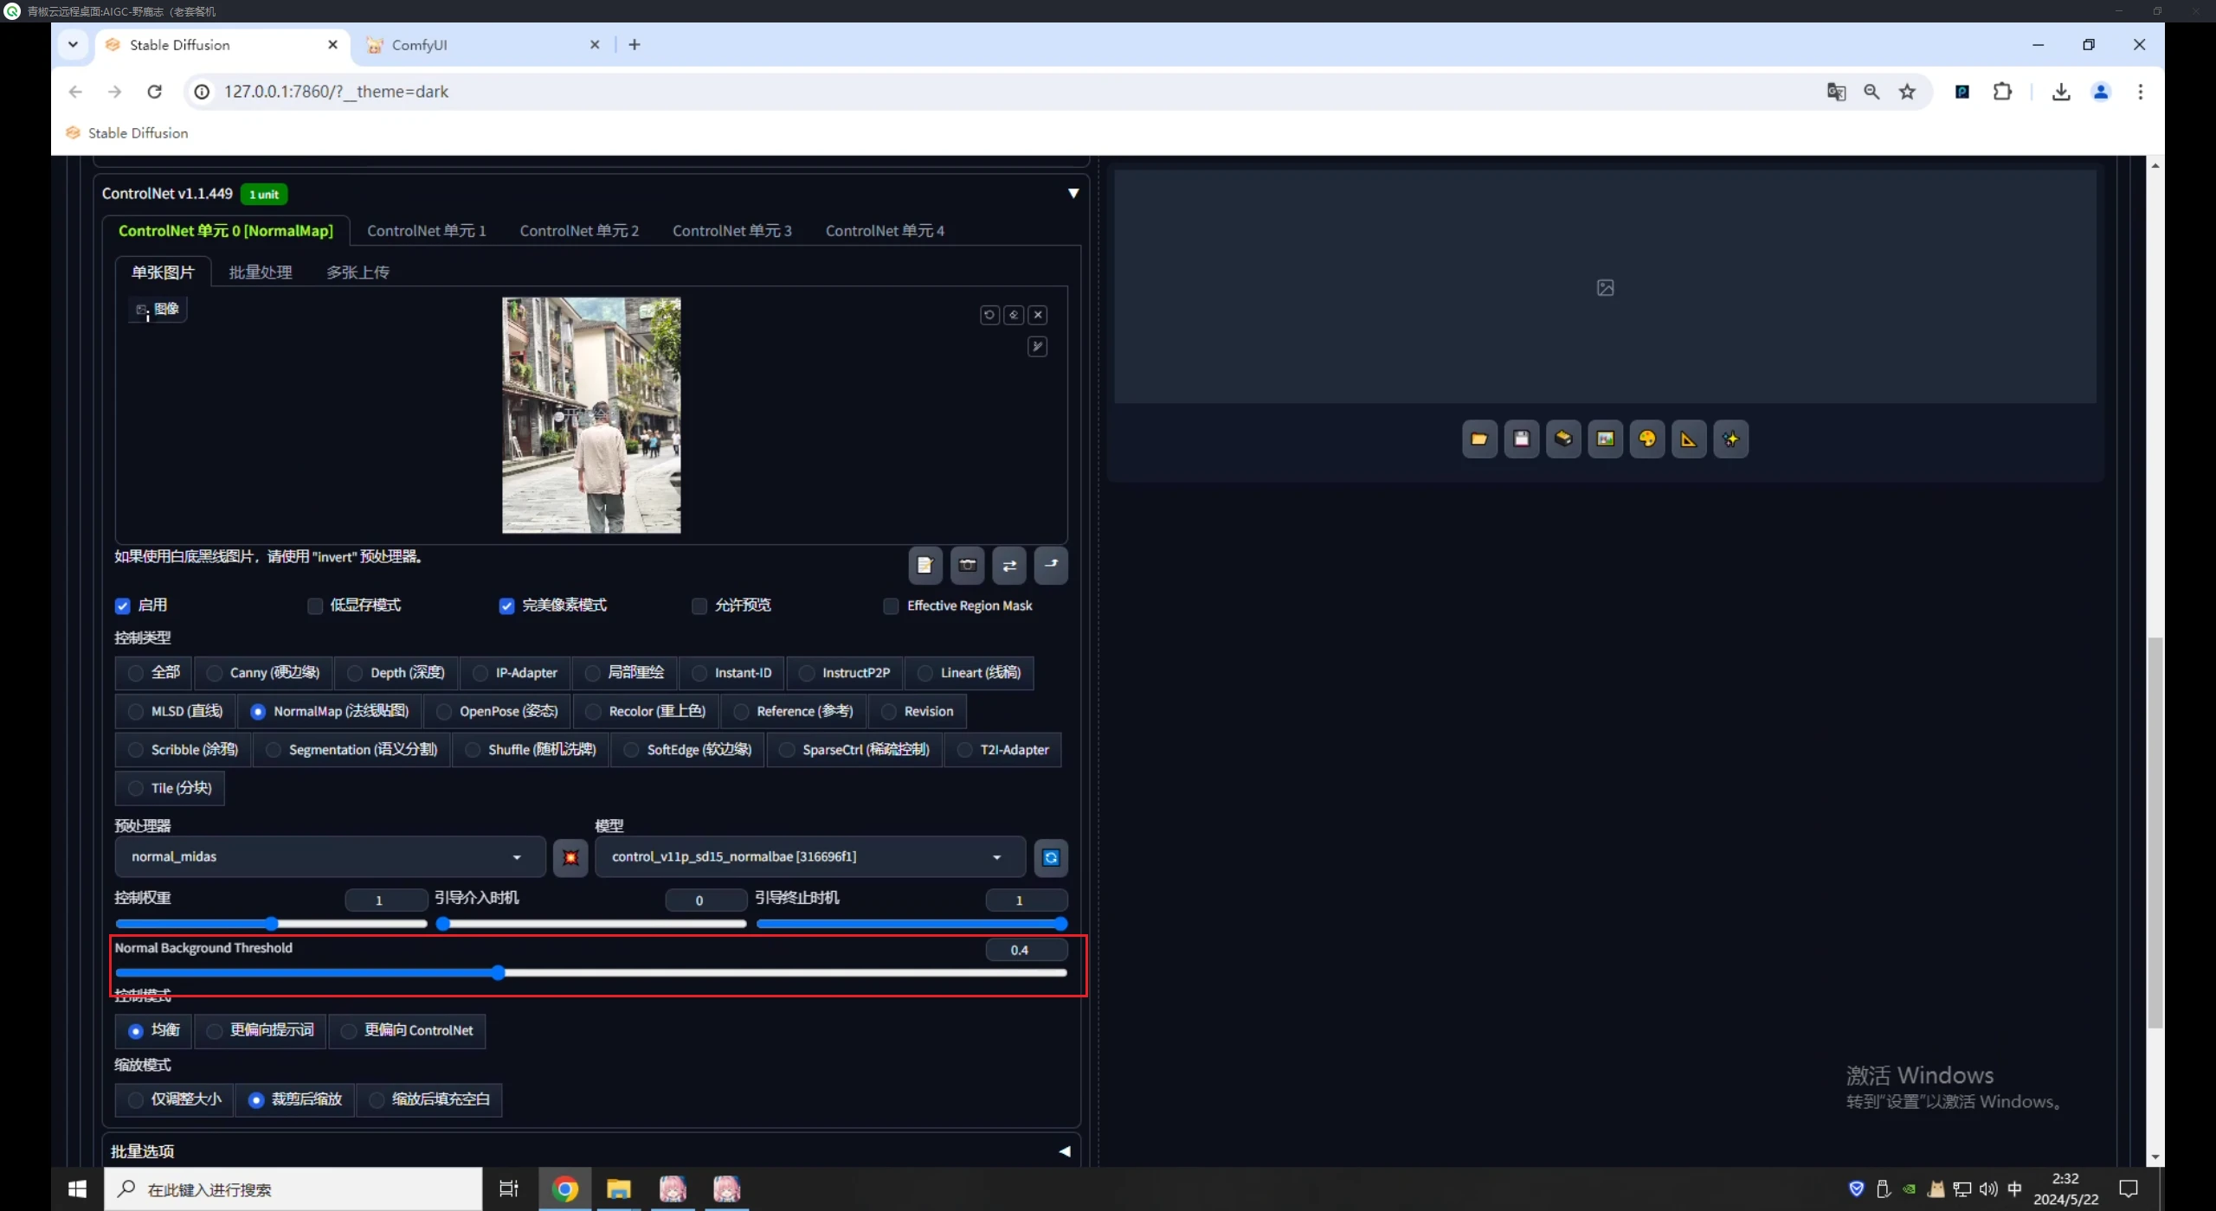Bookmark this page with the star icon
2216x1211 pixels.
[1907, 92]
